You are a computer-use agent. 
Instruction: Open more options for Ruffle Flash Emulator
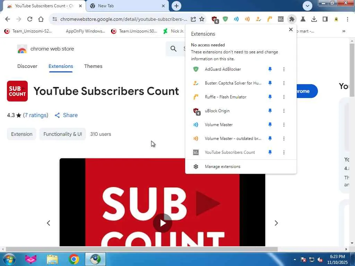(x=284, y=97)
